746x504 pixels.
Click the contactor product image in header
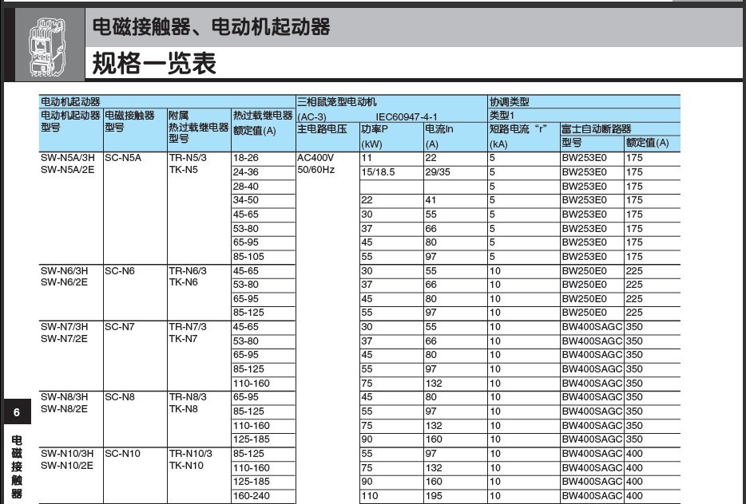pos(44,49)
